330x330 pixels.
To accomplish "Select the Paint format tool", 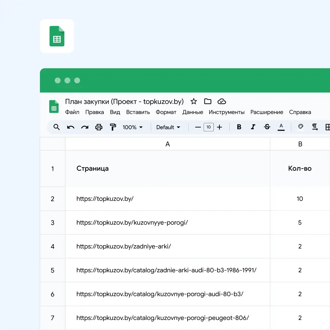I will click(x=113, y=127).
